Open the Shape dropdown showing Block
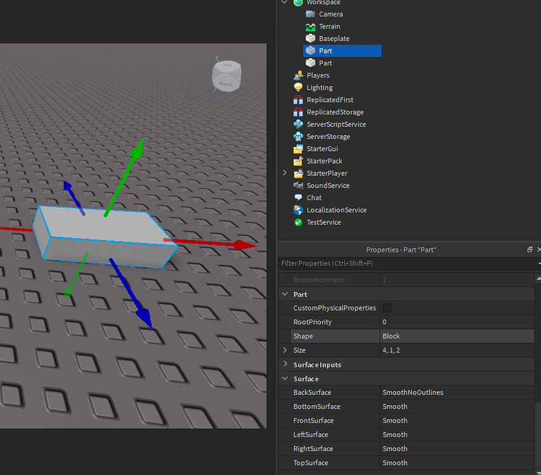 click(457, 336)
